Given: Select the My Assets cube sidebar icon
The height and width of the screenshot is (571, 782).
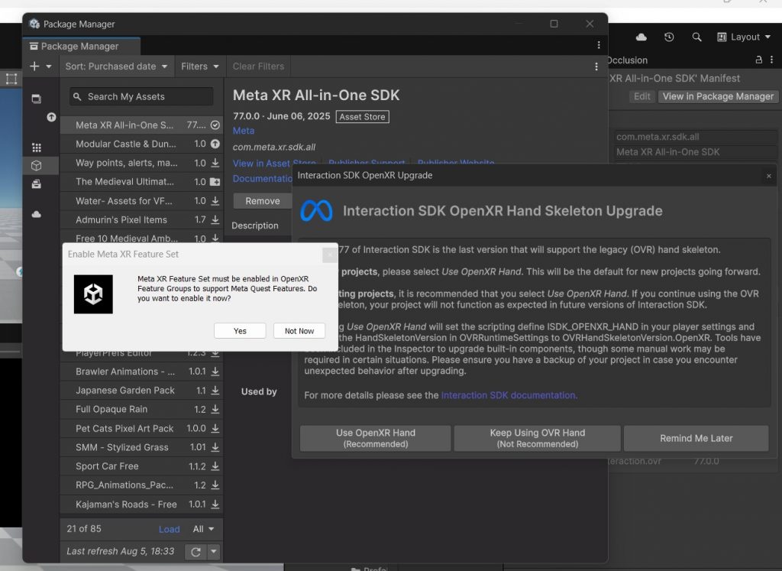Looking at the screenshot, I should pos(37,166).
